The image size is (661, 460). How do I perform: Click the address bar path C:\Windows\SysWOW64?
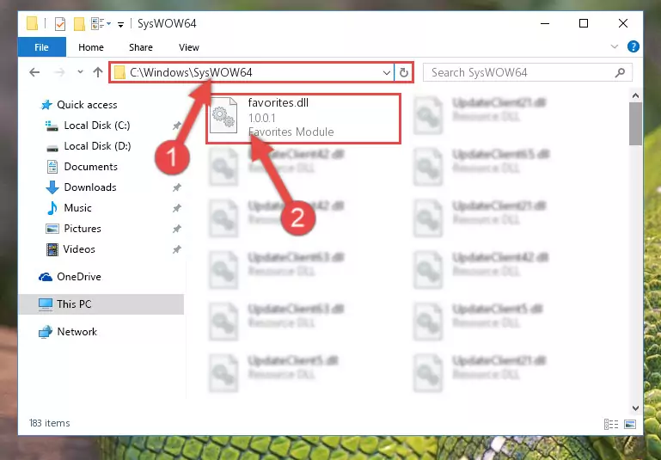pos(191,72)
